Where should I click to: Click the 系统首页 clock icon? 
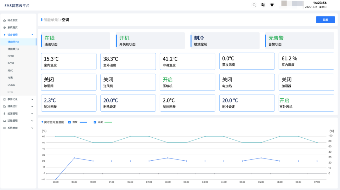4,27
